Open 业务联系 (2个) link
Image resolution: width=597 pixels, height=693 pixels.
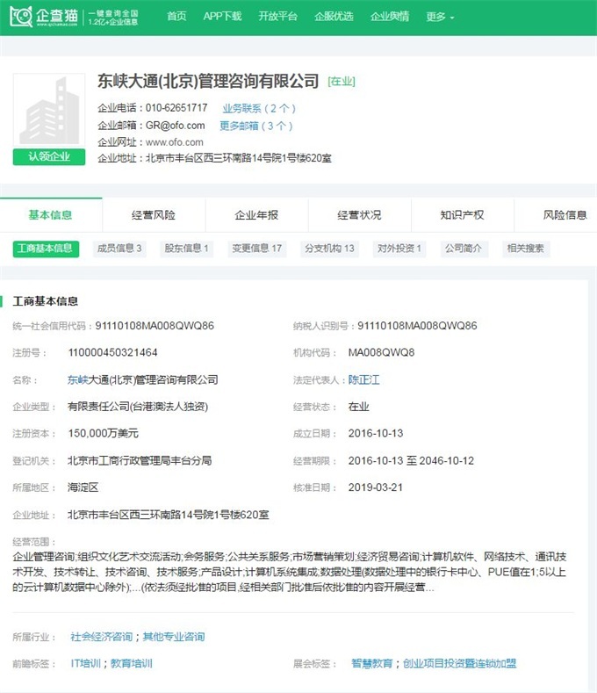pos(259,108)
